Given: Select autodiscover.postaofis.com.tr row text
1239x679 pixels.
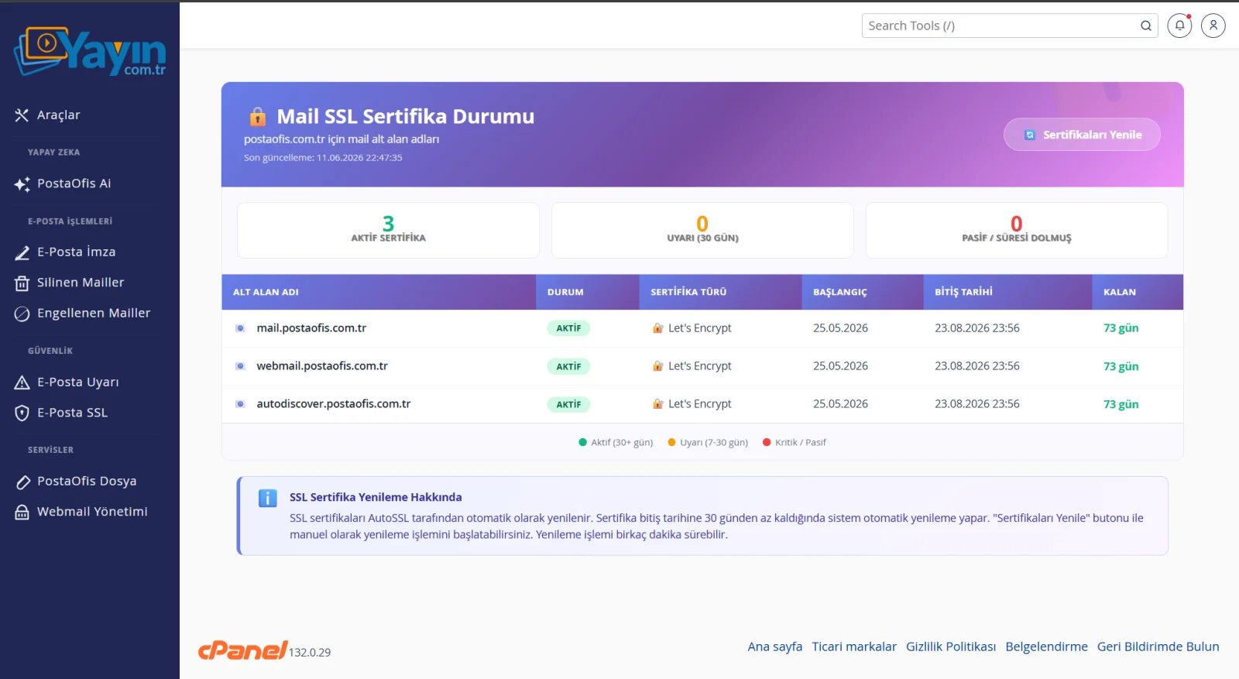Looking at the screenshot, I should pos(334,404).
